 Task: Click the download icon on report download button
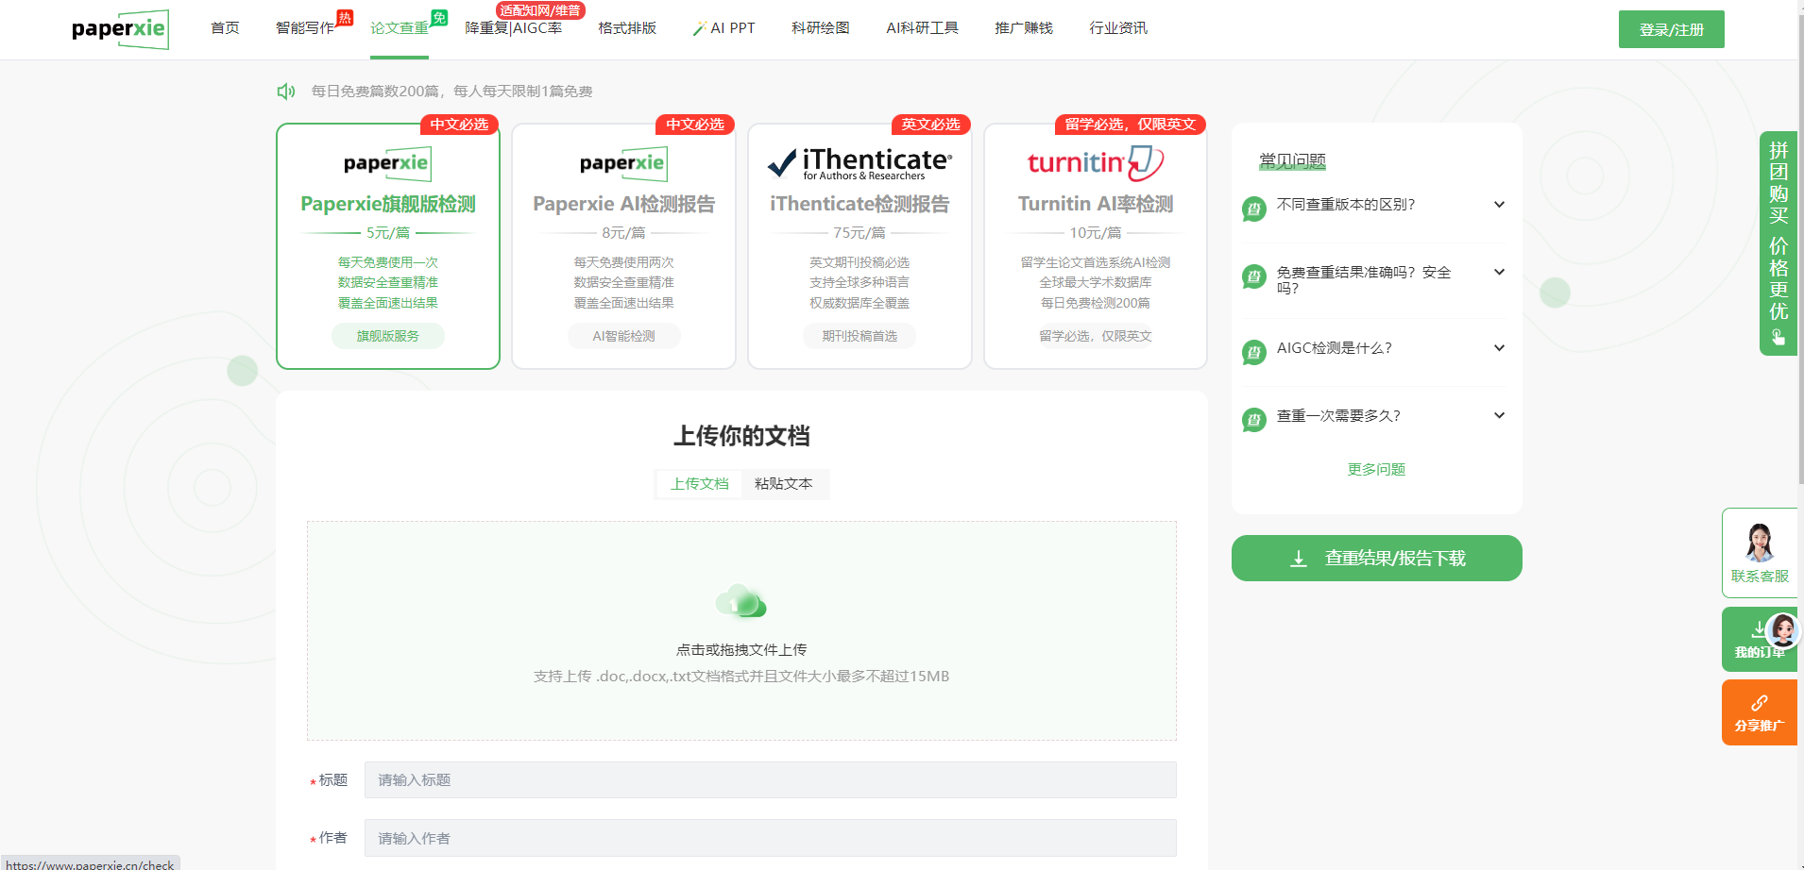[1299, 559]
